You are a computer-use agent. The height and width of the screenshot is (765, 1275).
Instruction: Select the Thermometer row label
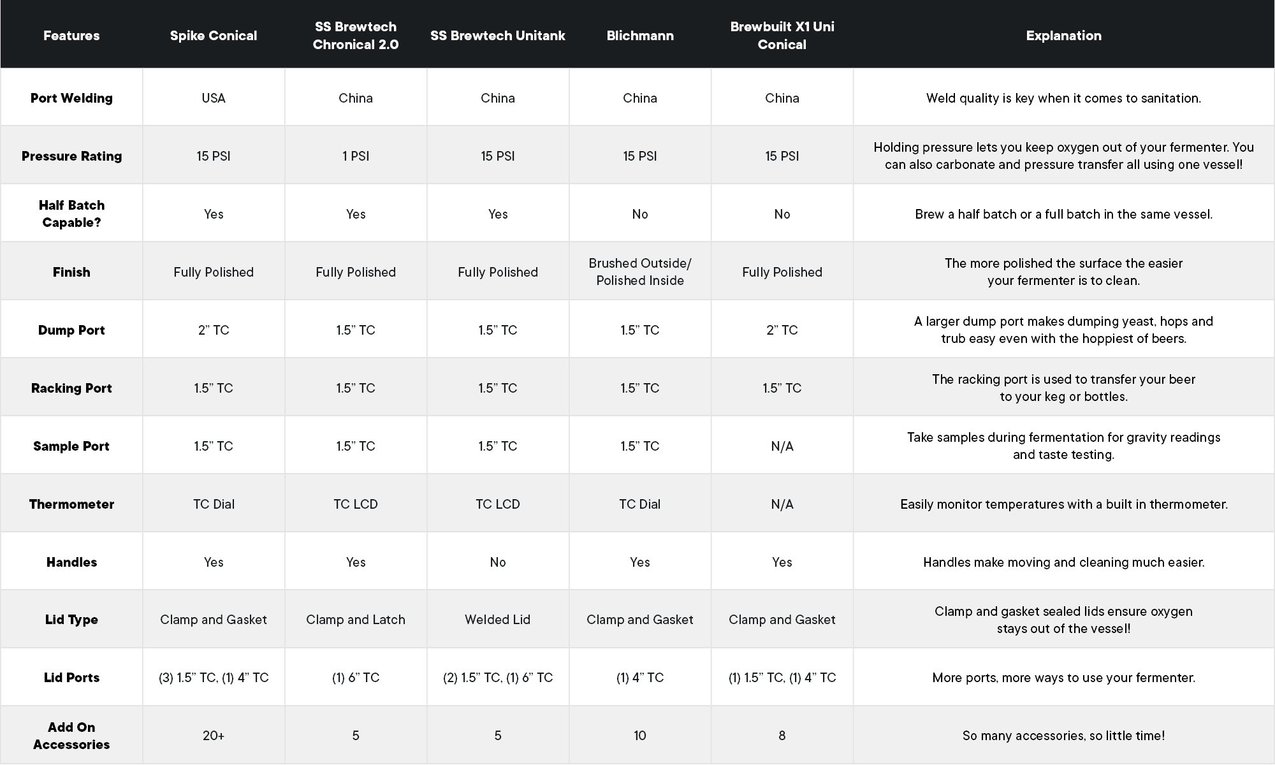[71, 504]
